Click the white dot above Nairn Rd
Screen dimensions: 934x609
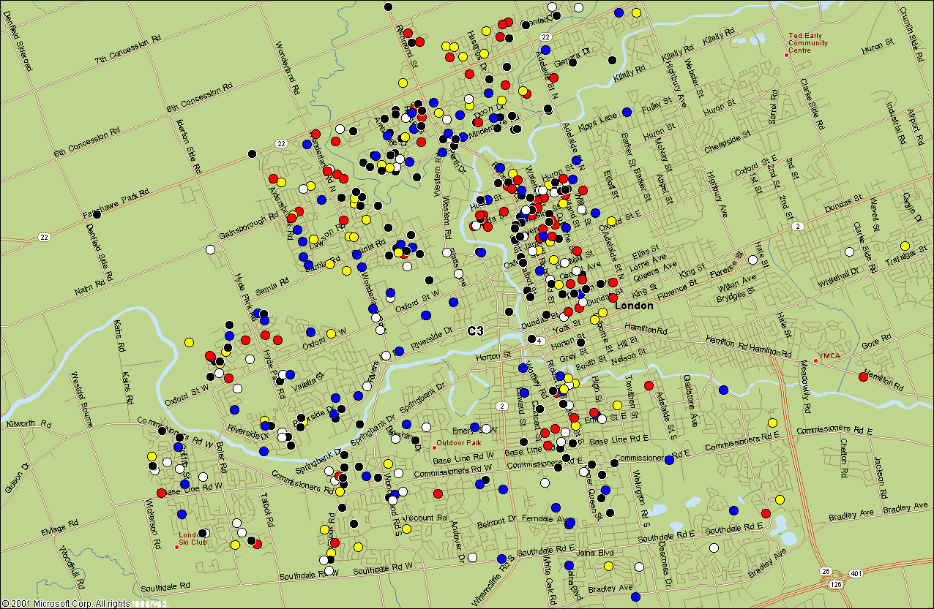[211, 249]
